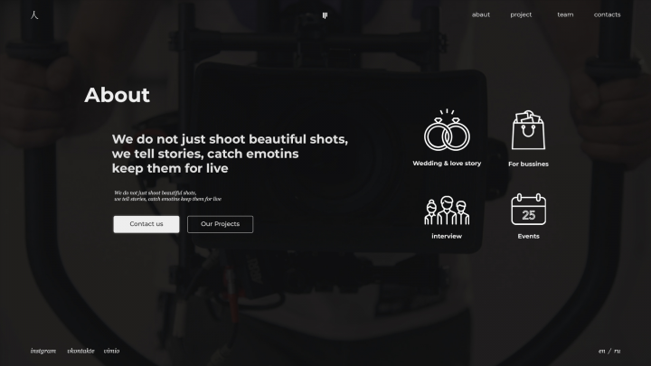
Task: Switch language to en
Action: tap(601, 351)
